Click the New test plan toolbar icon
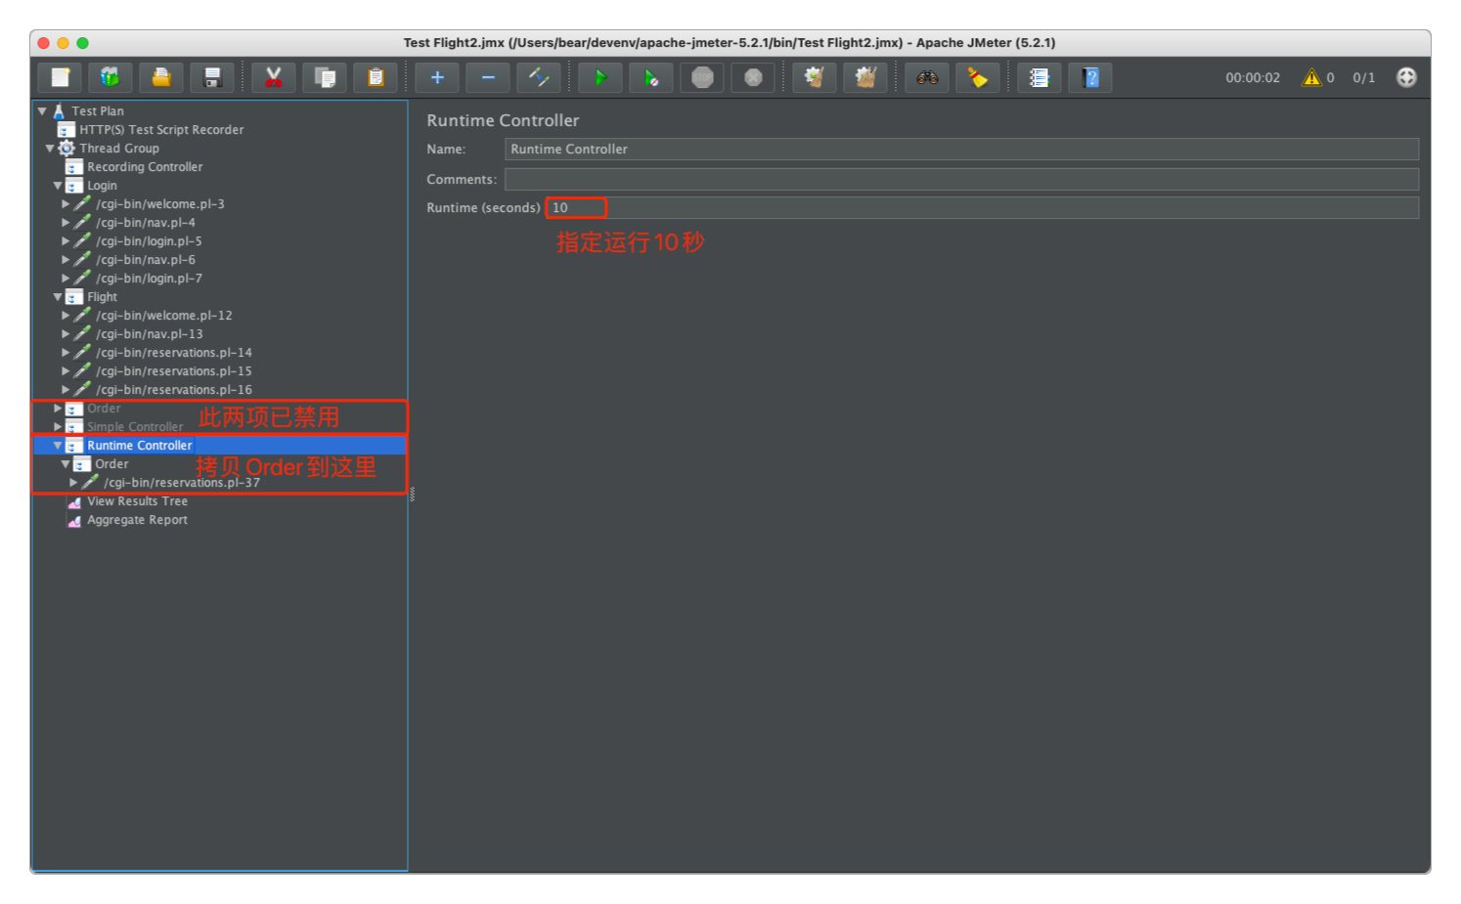The width and height of the screenshot is (1461, 904). click(x=60, y=77)
